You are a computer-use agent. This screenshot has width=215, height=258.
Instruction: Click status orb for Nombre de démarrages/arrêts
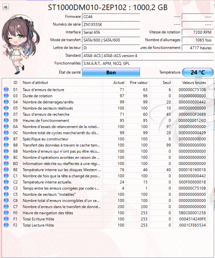point(6,102)
